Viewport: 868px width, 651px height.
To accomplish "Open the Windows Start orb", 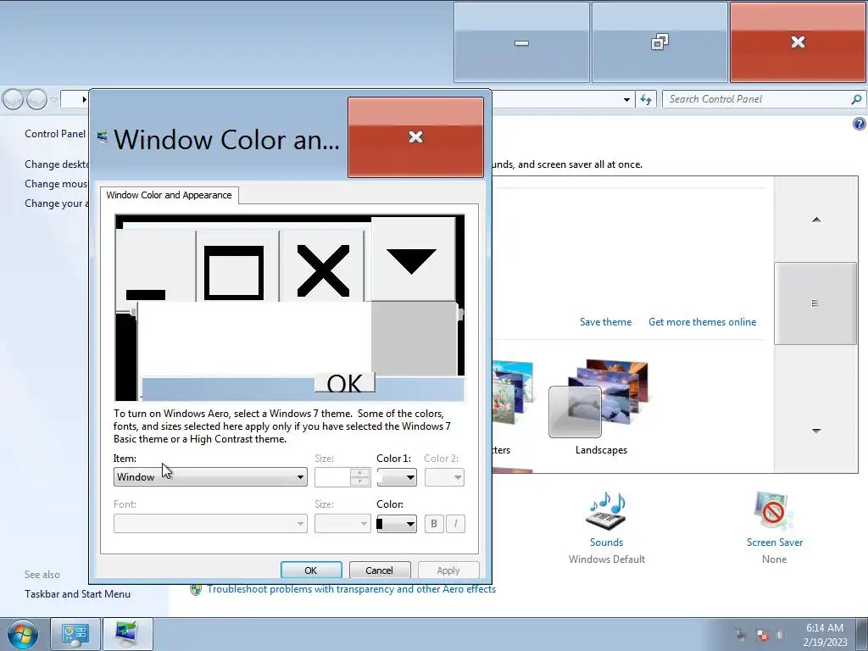I will point(23,634).
